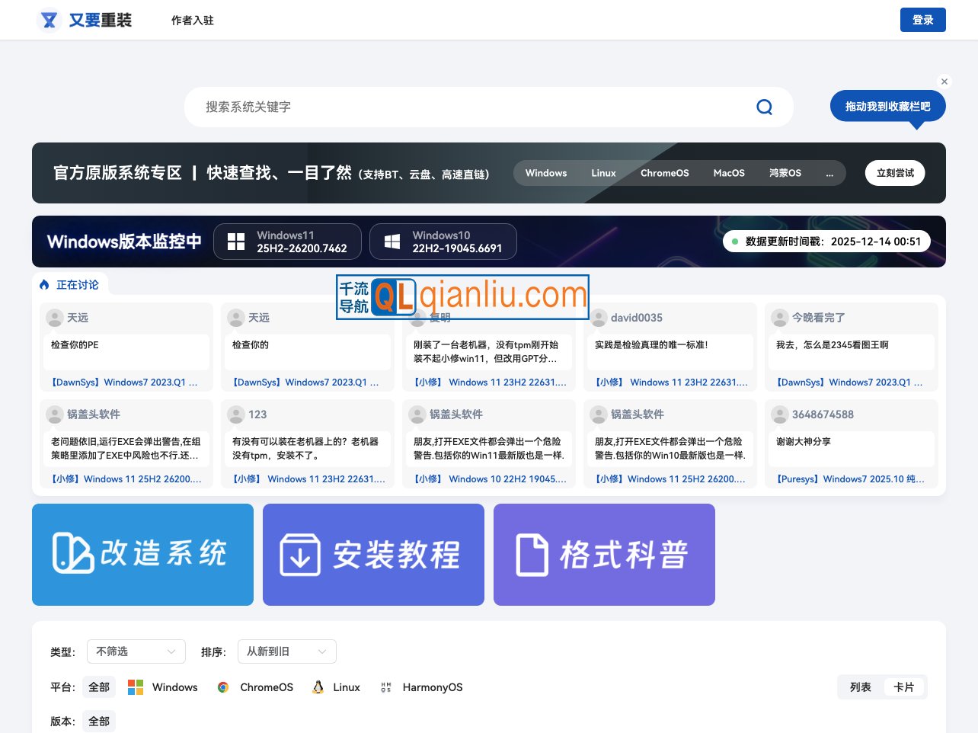
Task: Click the Windows11 logo in version monitor bar
Action: (x=236, y=242)
